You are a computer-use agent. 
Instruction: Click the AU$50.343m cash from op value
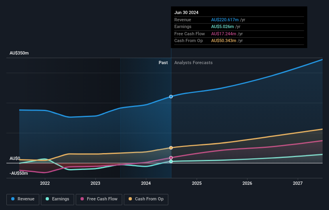[x=224, y=41]
